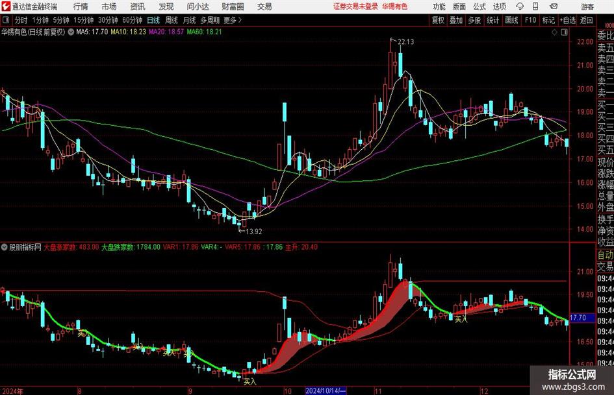
Task: Click the 标记 mark button
Action: [548, 20]
